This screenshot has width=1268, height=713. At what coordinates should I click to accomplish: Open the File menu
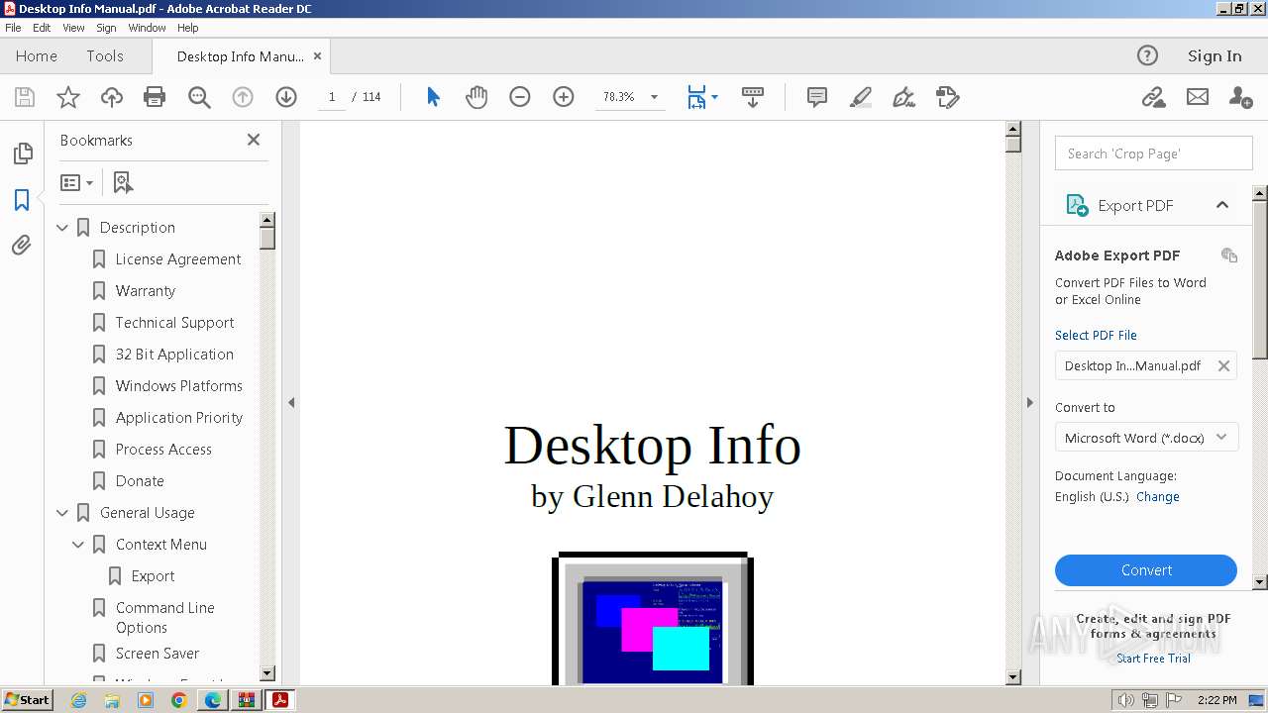pos(13,28)
